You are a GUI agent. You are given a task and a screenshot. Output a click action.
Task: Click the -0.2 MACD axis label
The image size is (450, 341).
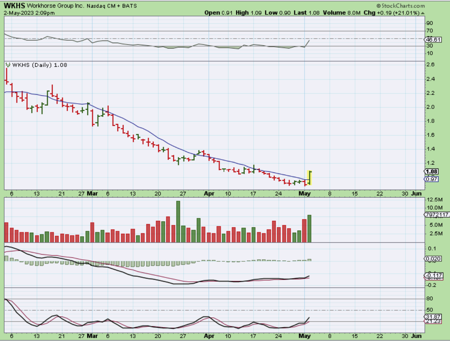431,285
